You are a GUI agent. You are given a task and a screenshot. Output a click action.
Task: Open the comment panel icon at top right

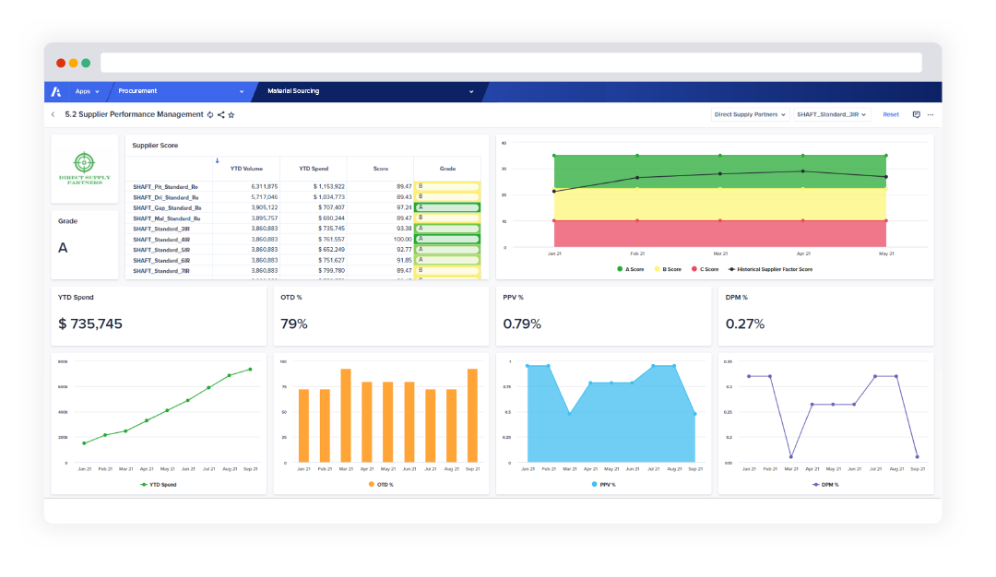[917, 114]
